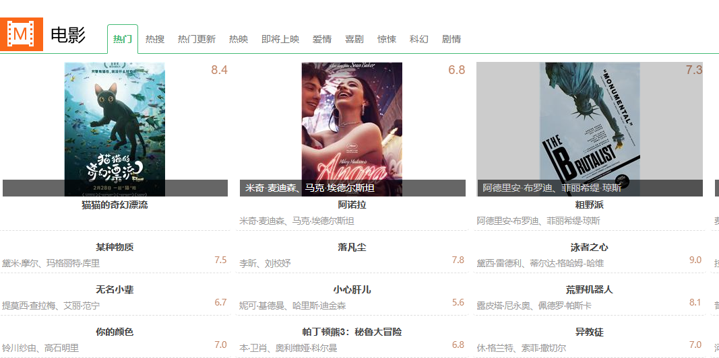Click the 7.3 rating on The Brutalist
Viewport: 719px width, 358px height.
click(694, 70)
